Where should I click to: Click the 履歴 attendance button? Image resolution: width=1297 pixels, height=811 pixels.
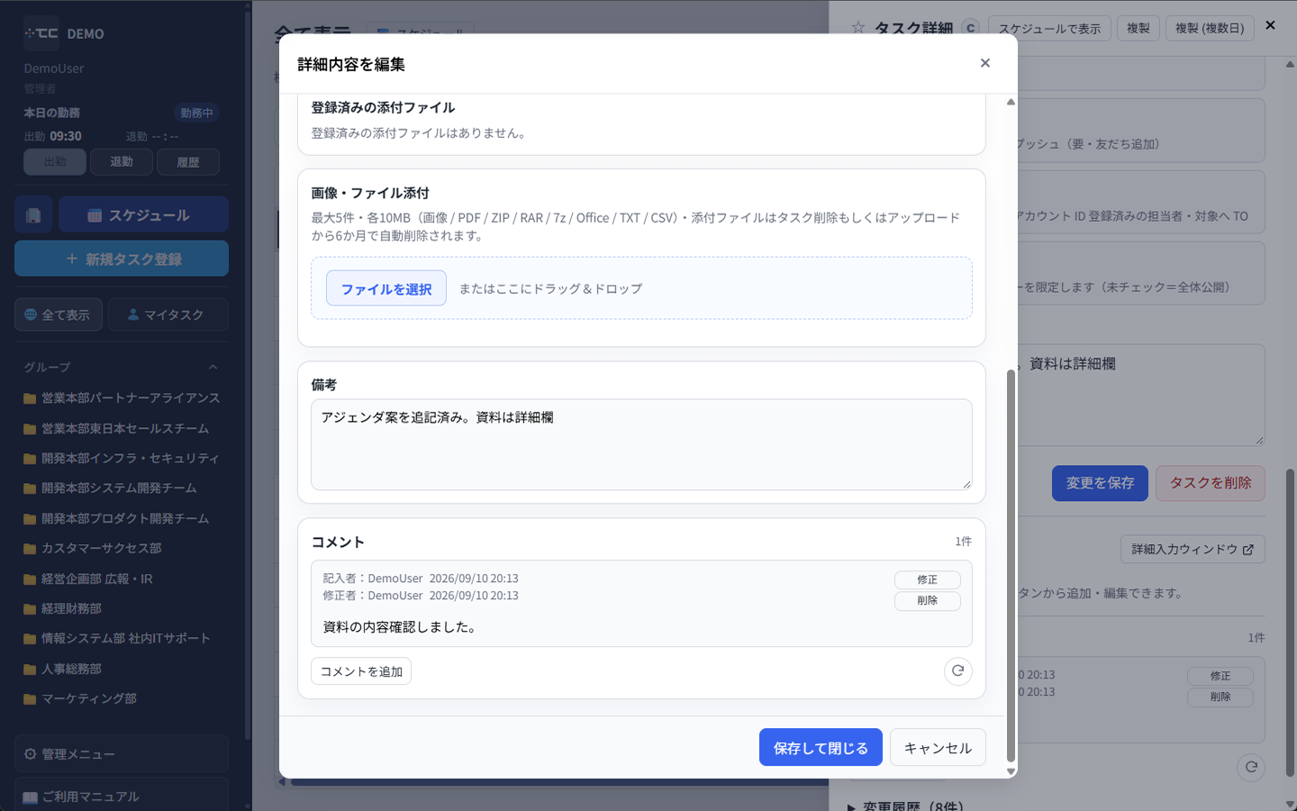click(x=188, y=162)
